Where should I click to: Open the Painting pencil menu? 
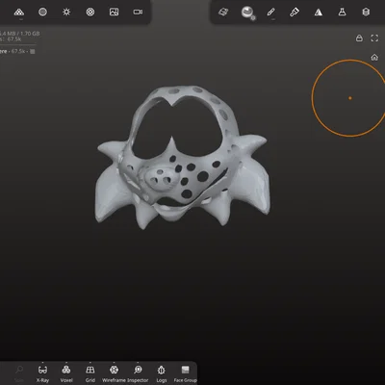pyautogui.click(x=270, y=13)
